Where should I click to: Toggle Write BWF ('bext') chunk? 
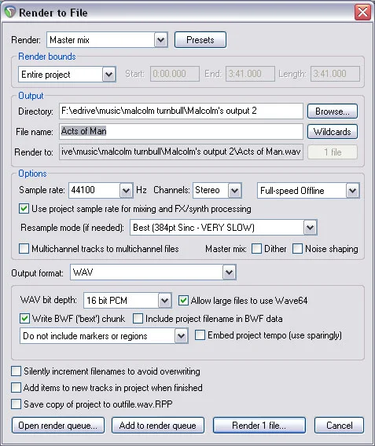[24, 319]
